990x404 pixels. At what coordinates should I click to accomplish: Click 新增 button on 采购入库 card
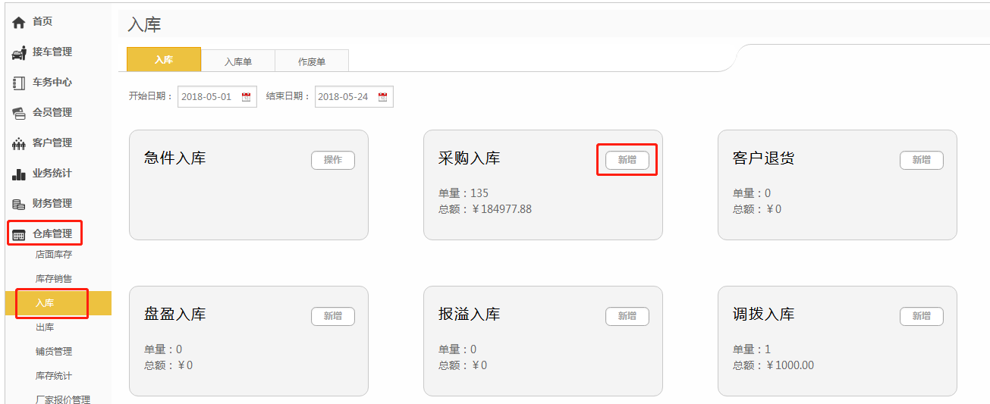[x=627, y=160]
